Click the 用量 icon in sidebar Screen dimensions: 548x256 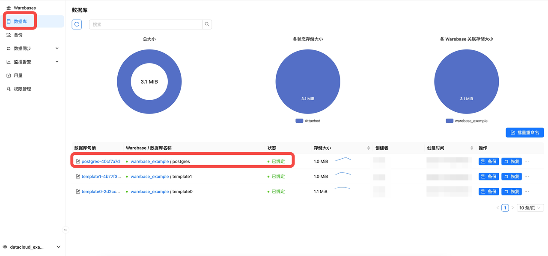[x=9, y=76]
